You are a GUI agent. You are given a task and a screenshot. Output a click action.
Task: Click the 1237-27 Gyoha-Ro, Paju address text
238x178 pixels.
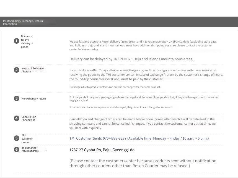[x=102, y=150]
